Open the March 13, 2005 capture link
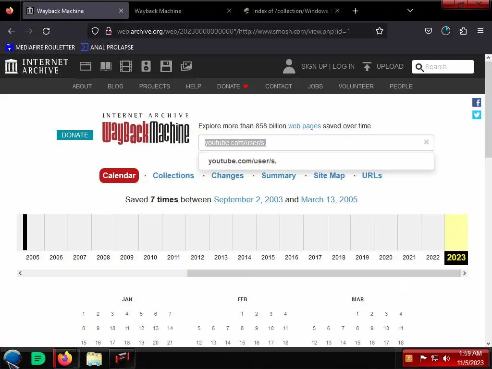492x369 pixels. coord(329,199)
